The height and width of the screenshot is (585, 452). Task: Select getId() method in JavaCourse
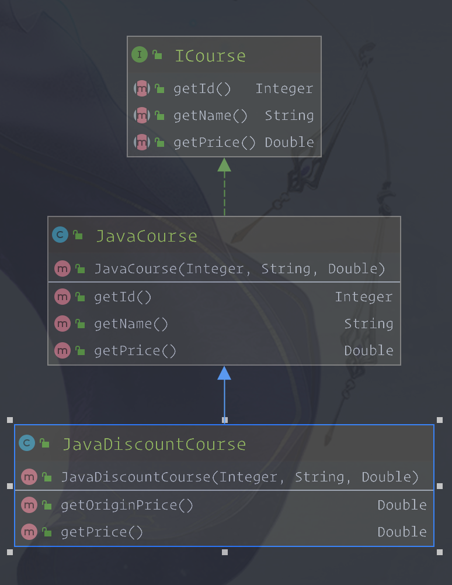[x=123, y=297]
